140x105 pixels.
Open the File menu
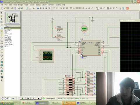[2, 5]
